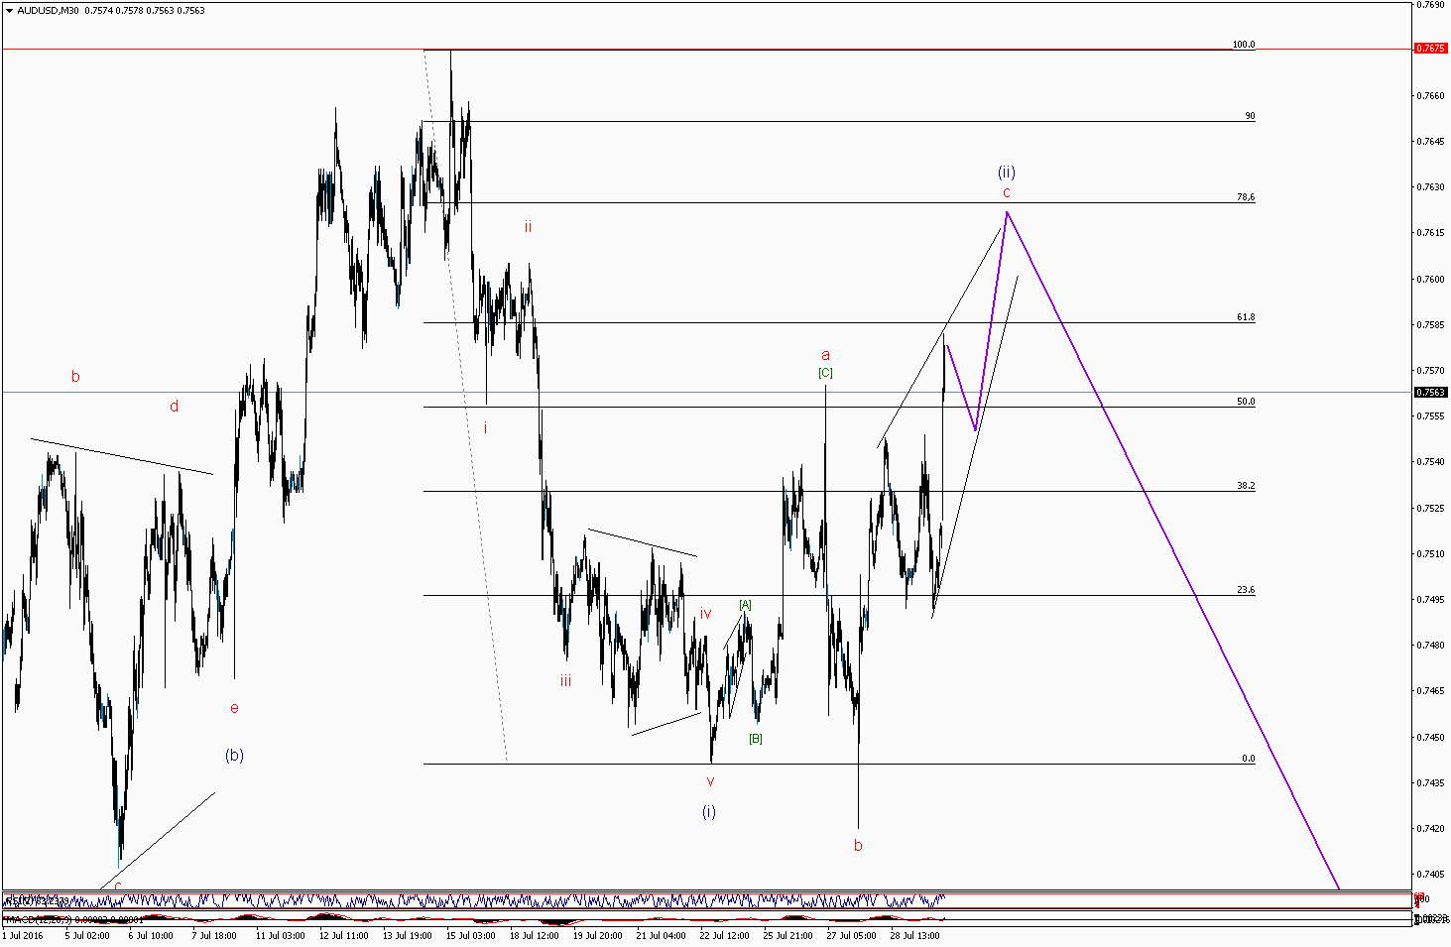This screenshot has width=1451, height=947.
Task: Select the red 0.7675 price tag
Action: point(1431,48)
